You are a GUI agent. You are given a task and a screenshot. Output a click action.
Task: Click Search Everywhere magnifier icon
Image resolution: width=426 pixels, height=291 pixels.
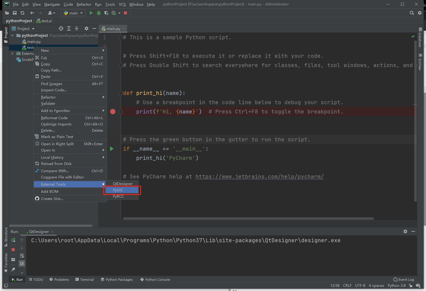coord(412,13)
